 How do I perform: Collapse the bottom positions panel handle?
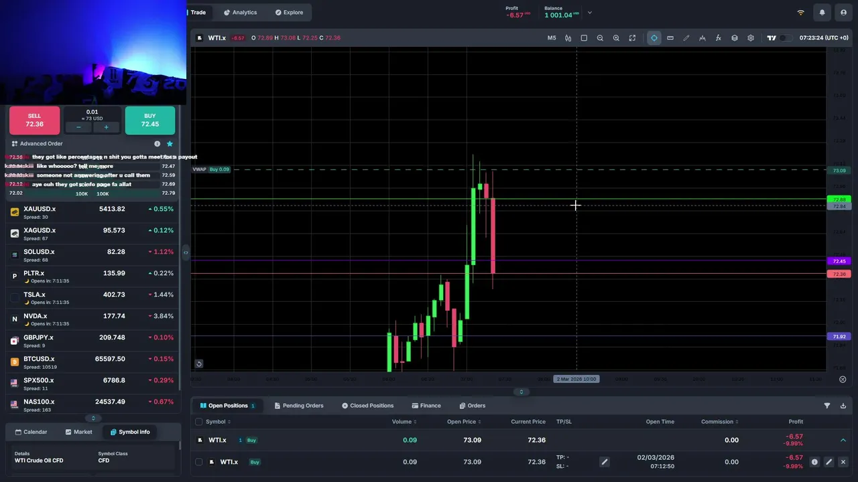[x=522, y=392]
